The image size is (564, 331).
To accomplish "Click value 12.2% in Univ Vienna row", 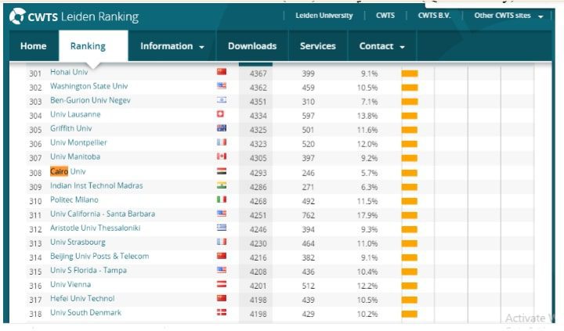I will coord(367,286).
